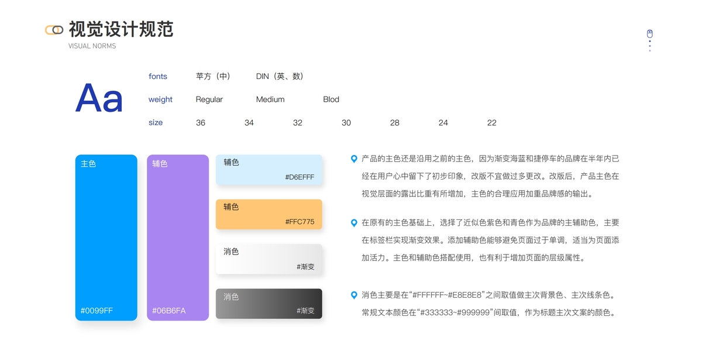Click the mouse scroll indicator icon
The height and width of the screenshot is (351, 702).
[x=649, y=34]
